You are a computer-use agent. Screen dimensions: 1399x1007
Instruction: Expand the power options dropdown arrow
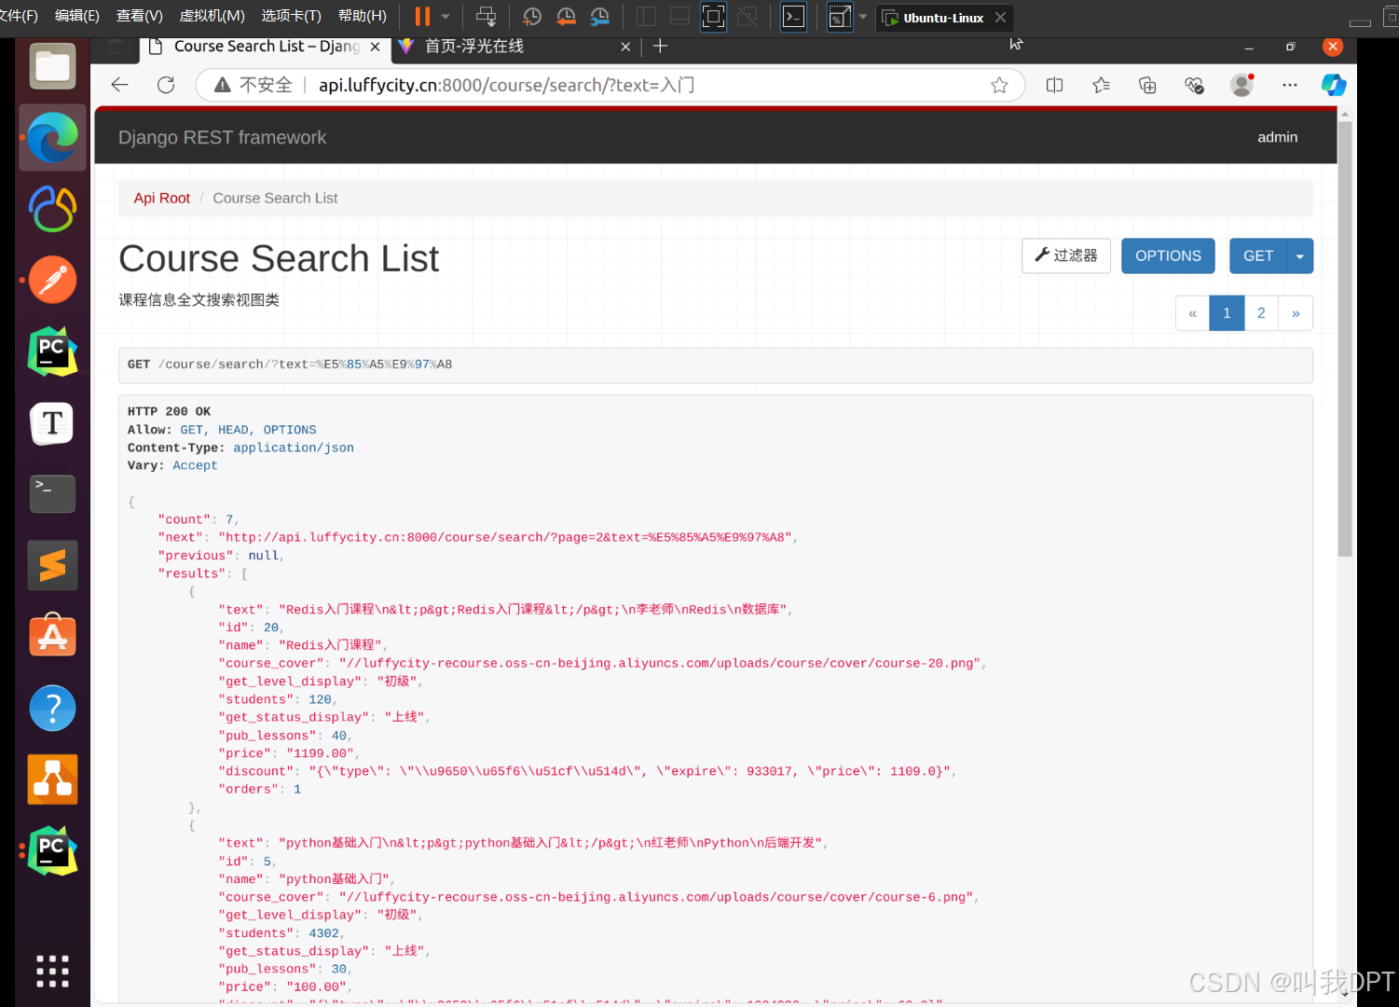446,16
